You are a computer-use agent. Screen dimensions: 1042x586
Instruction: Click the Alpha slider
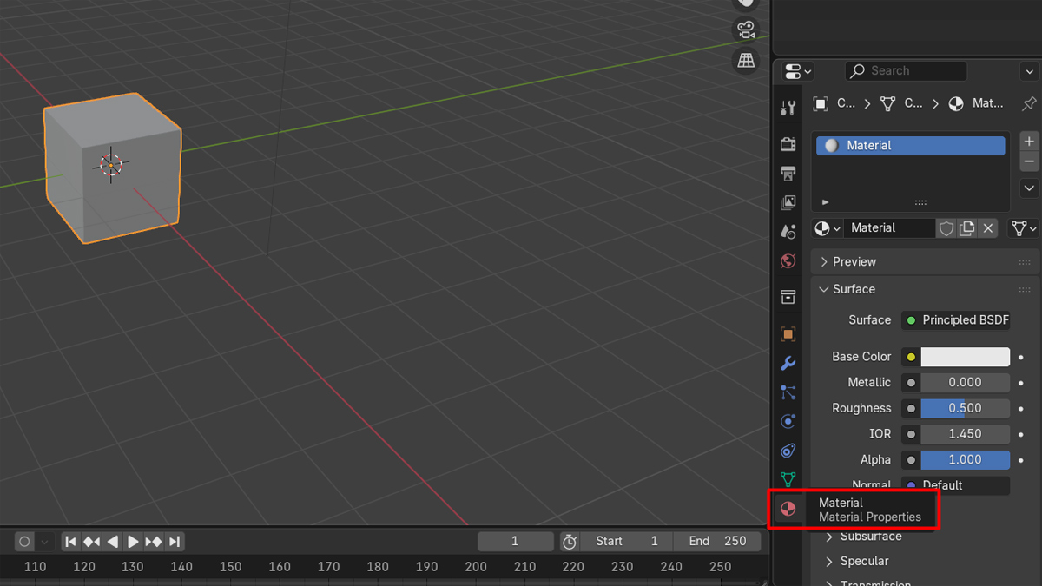click(x=966, y=460)
